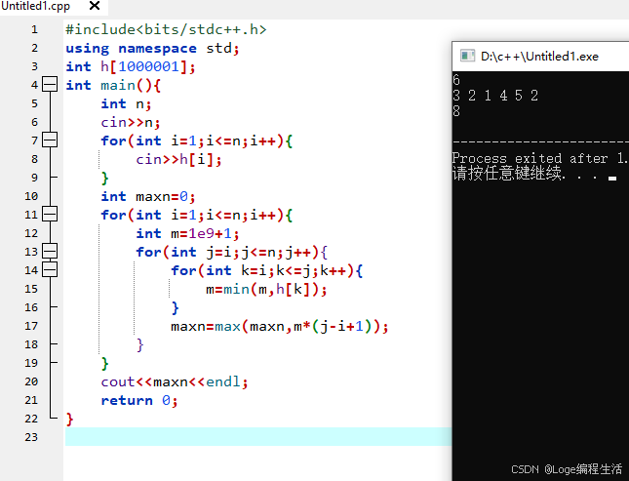Viewport: 629px width, 481px height.
Task: Click the 'main' function name on line 4
Action: [x=118, y=85]
